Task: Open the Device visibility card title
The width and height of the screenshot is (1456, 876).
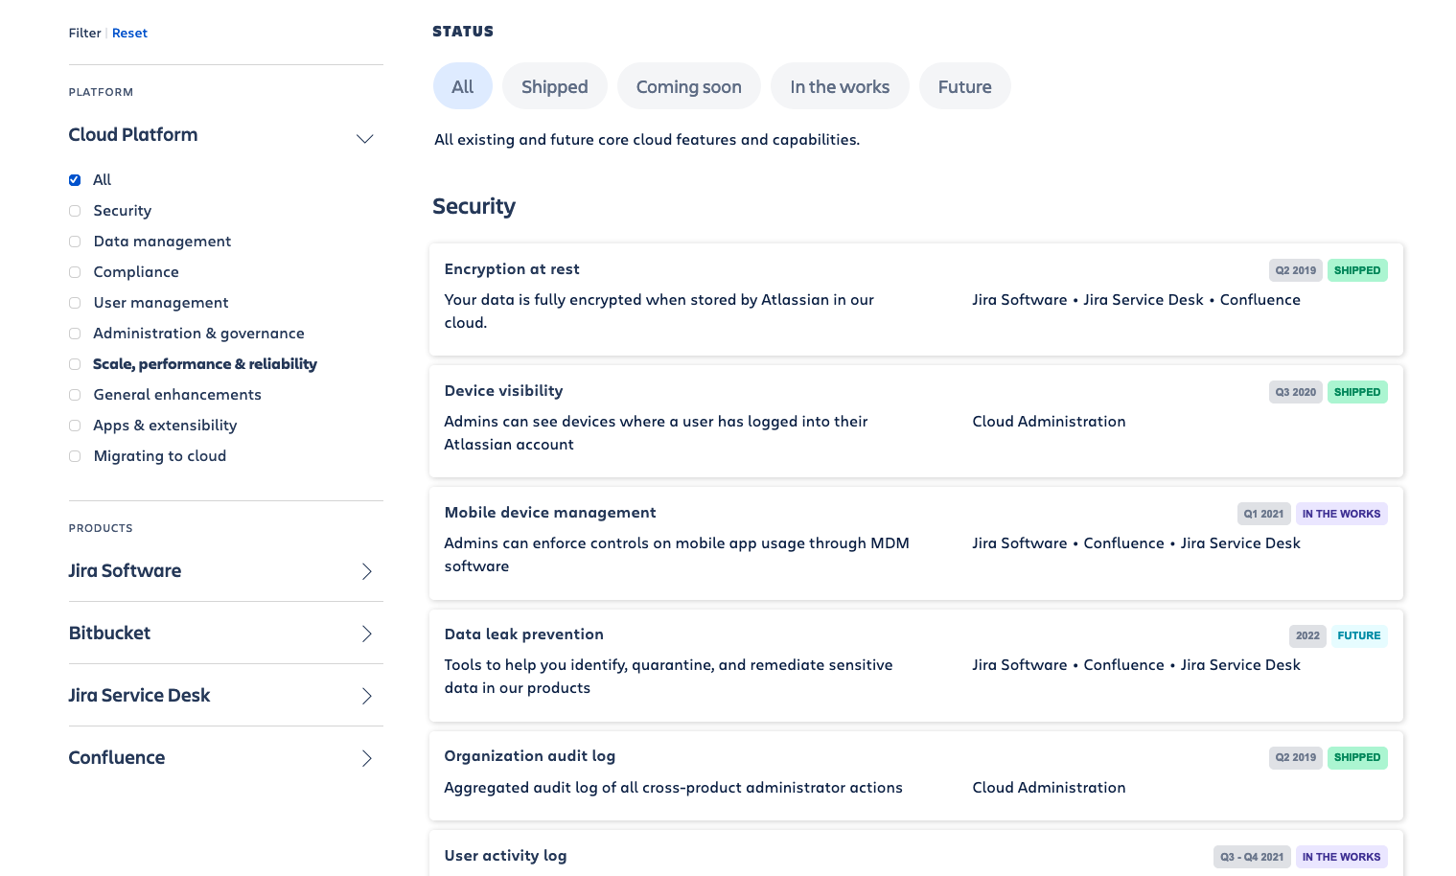Action: click(x=503, y=391)
